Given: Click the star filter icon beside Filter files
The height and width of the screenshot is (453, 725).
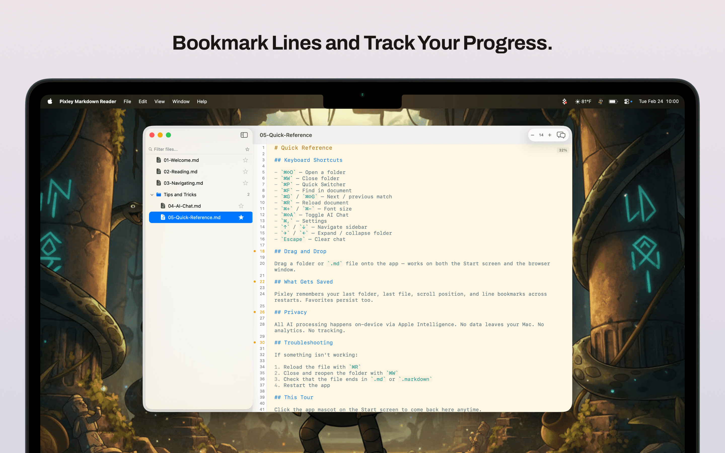Looking at the screenshot, I should (247, 149).
